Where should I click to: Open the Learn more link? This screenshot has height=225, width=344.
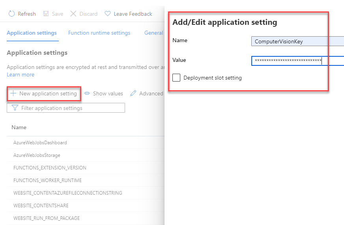pyautogui.click(x=21, y=75)
